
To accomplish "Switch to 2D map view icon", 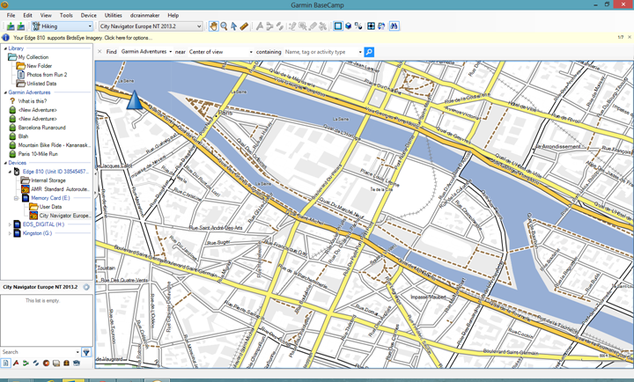I will (337, 26).
